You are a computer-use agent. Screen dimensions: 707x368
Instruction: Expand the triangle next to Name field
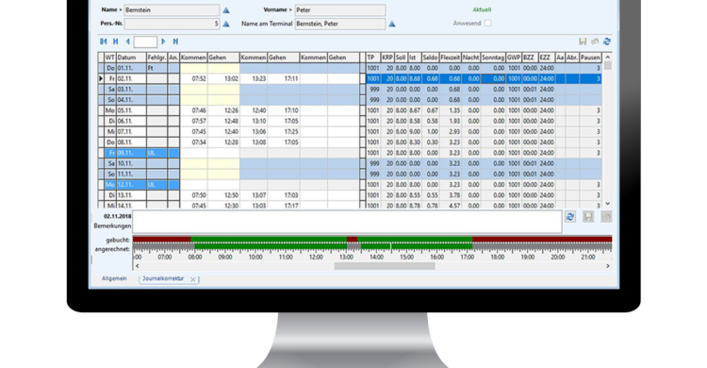click(226, 10)
